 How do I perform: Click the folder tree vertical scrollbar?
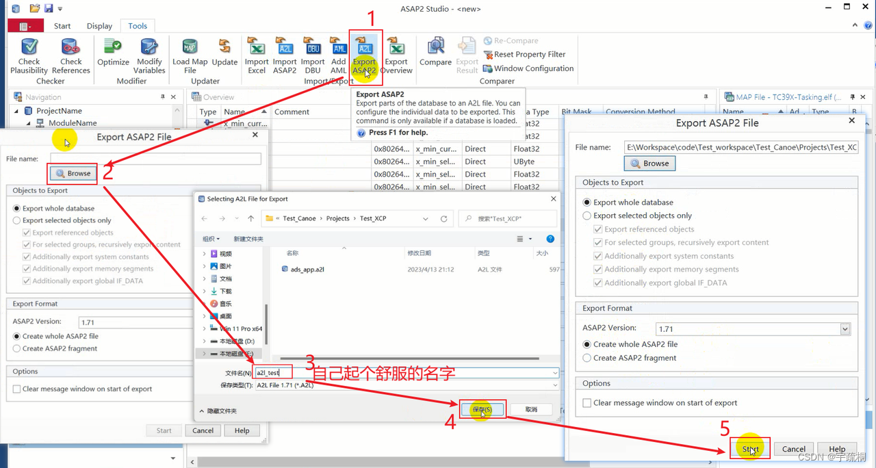pos(266,325)
